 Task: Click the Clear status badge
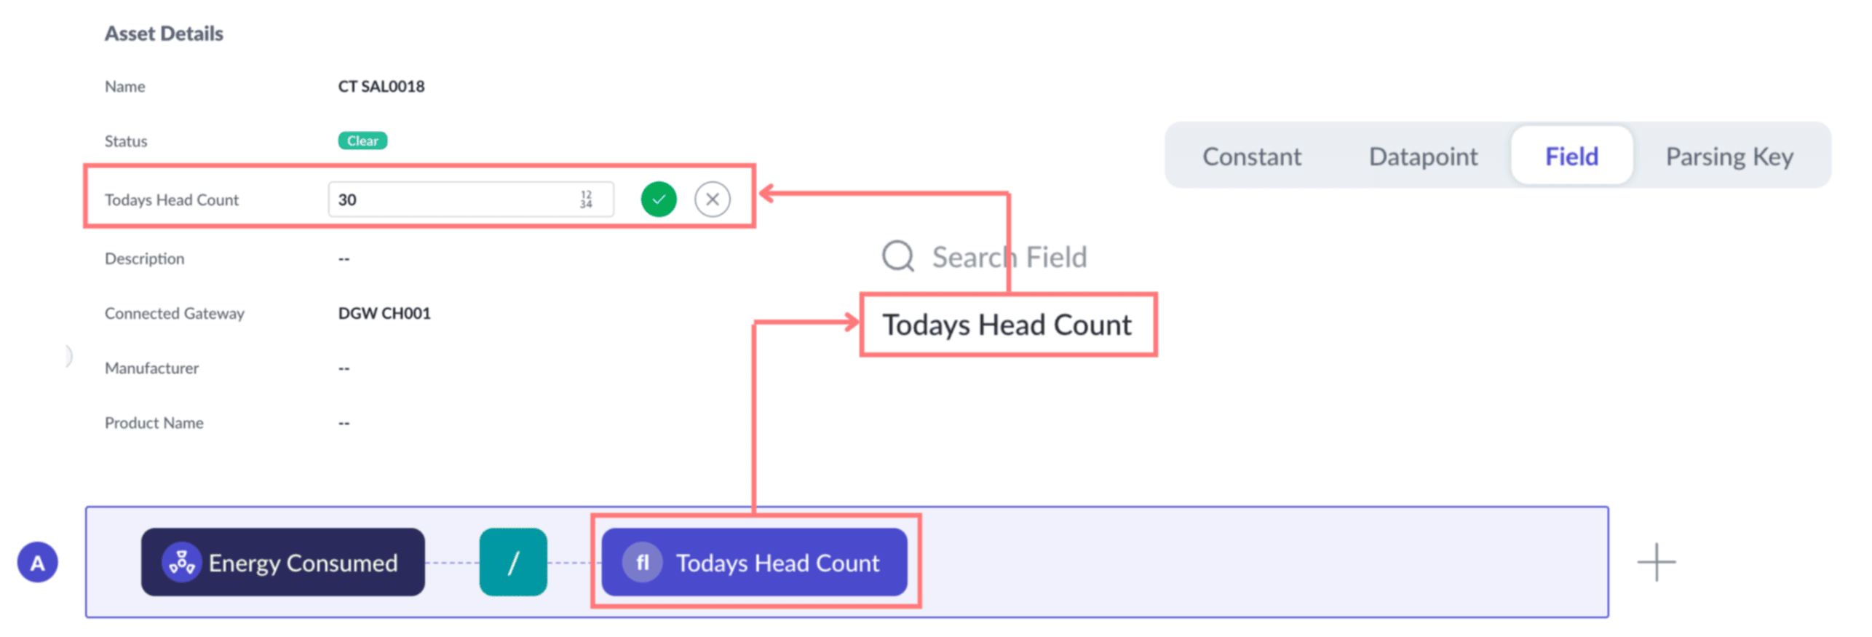pyautogui.click(x=362, y=141)
